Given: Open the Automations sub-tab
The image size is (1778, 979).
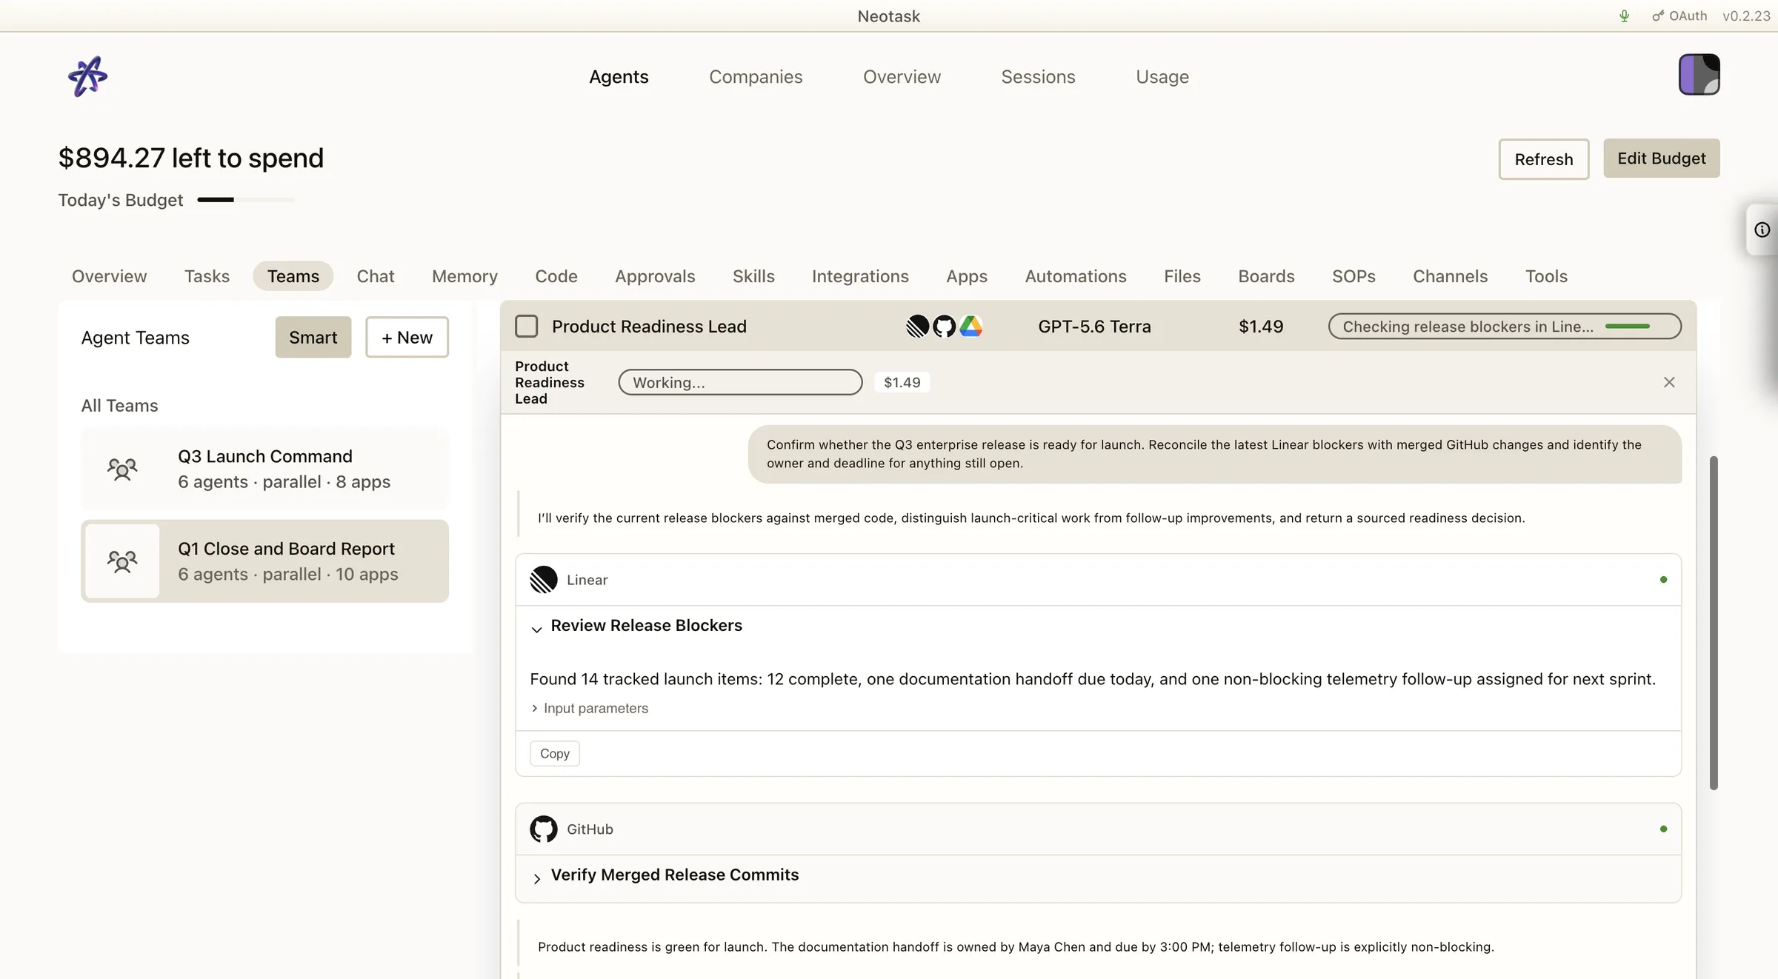Looking at the screenshot, I should tap(1076, 276).
